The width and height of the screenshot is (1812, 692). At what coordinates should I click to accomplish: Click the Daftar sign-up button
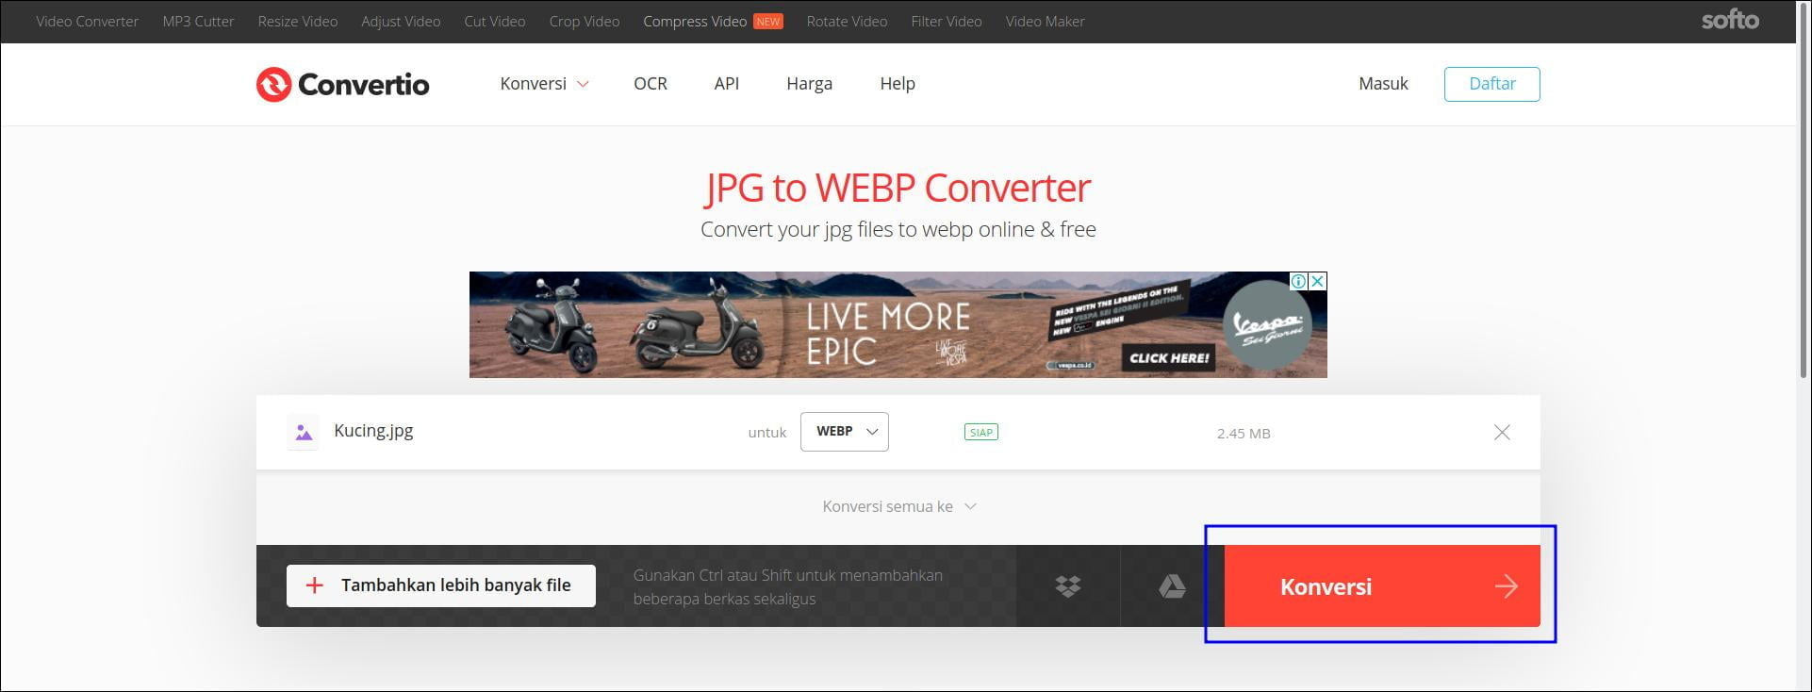(1491, 84)
